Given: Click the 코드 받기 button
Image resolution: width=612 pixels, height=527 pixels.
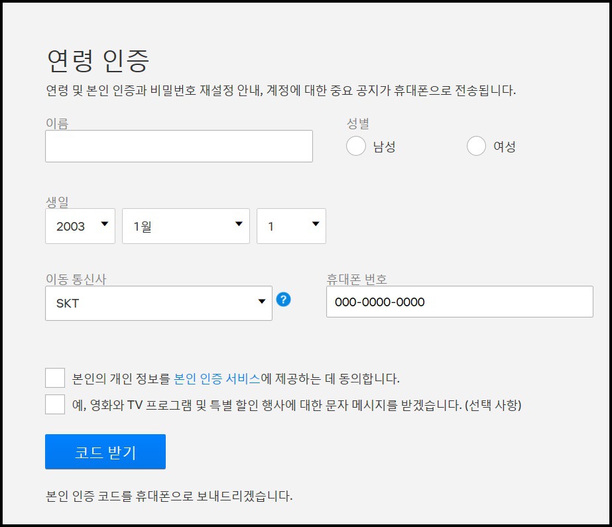Looking at the screenshot, I should [105, 451].
